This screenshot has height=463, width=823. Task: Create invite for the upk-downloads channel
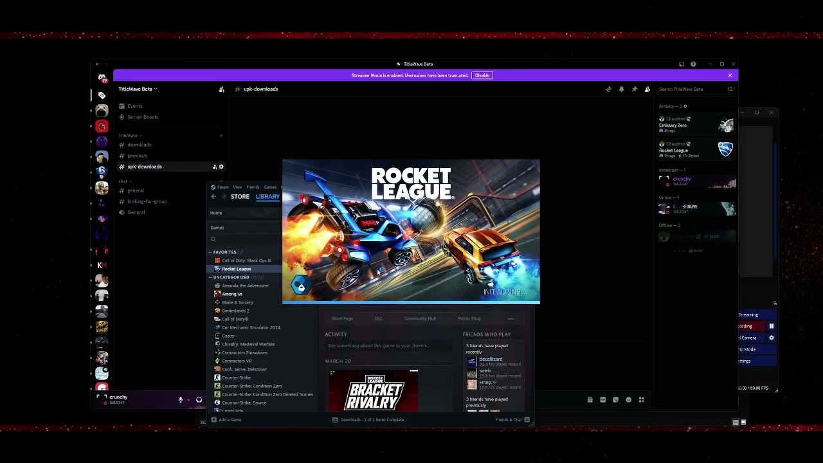[215, 167]
